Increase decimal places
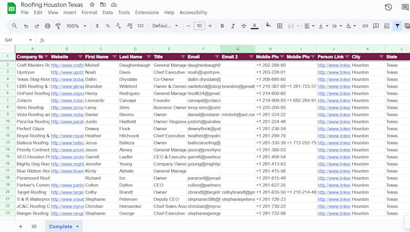Viewport: 410px width, 232px height. pyautogui.click(x=129, y=25)
